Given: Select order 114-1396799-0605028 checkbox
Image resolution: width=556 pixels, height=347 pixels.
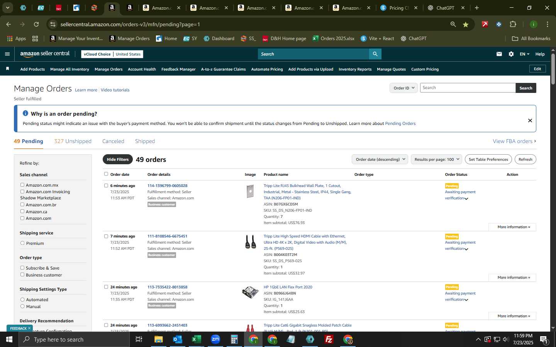Looking at the screenshot, I should 106,185.
